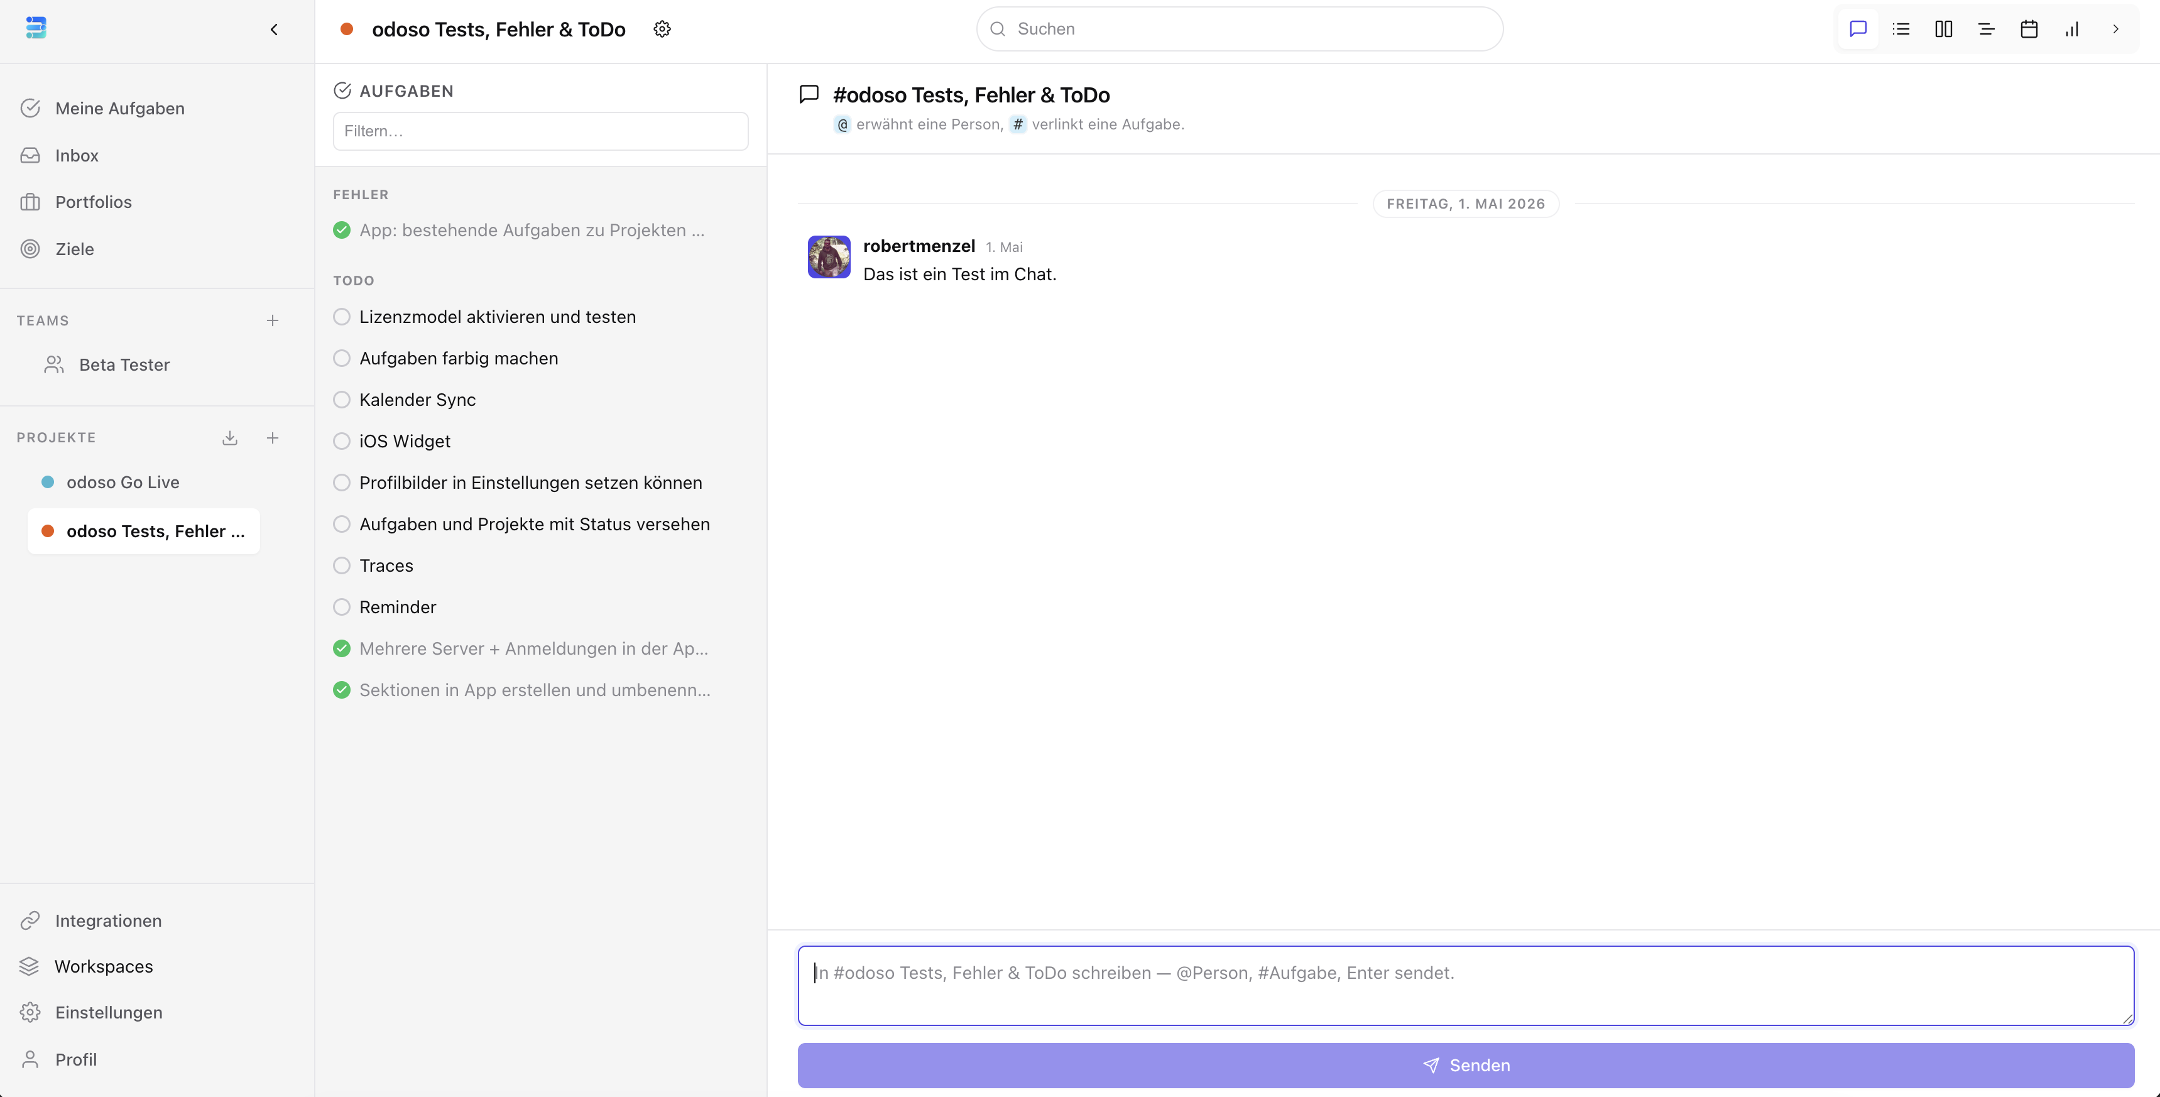Check off Kalender Sync task

[341, 400]
